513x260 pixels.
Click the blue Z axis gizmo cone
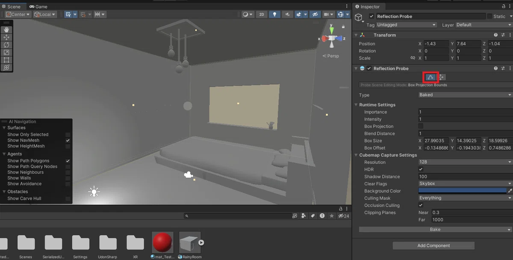[x=339, y=38]
